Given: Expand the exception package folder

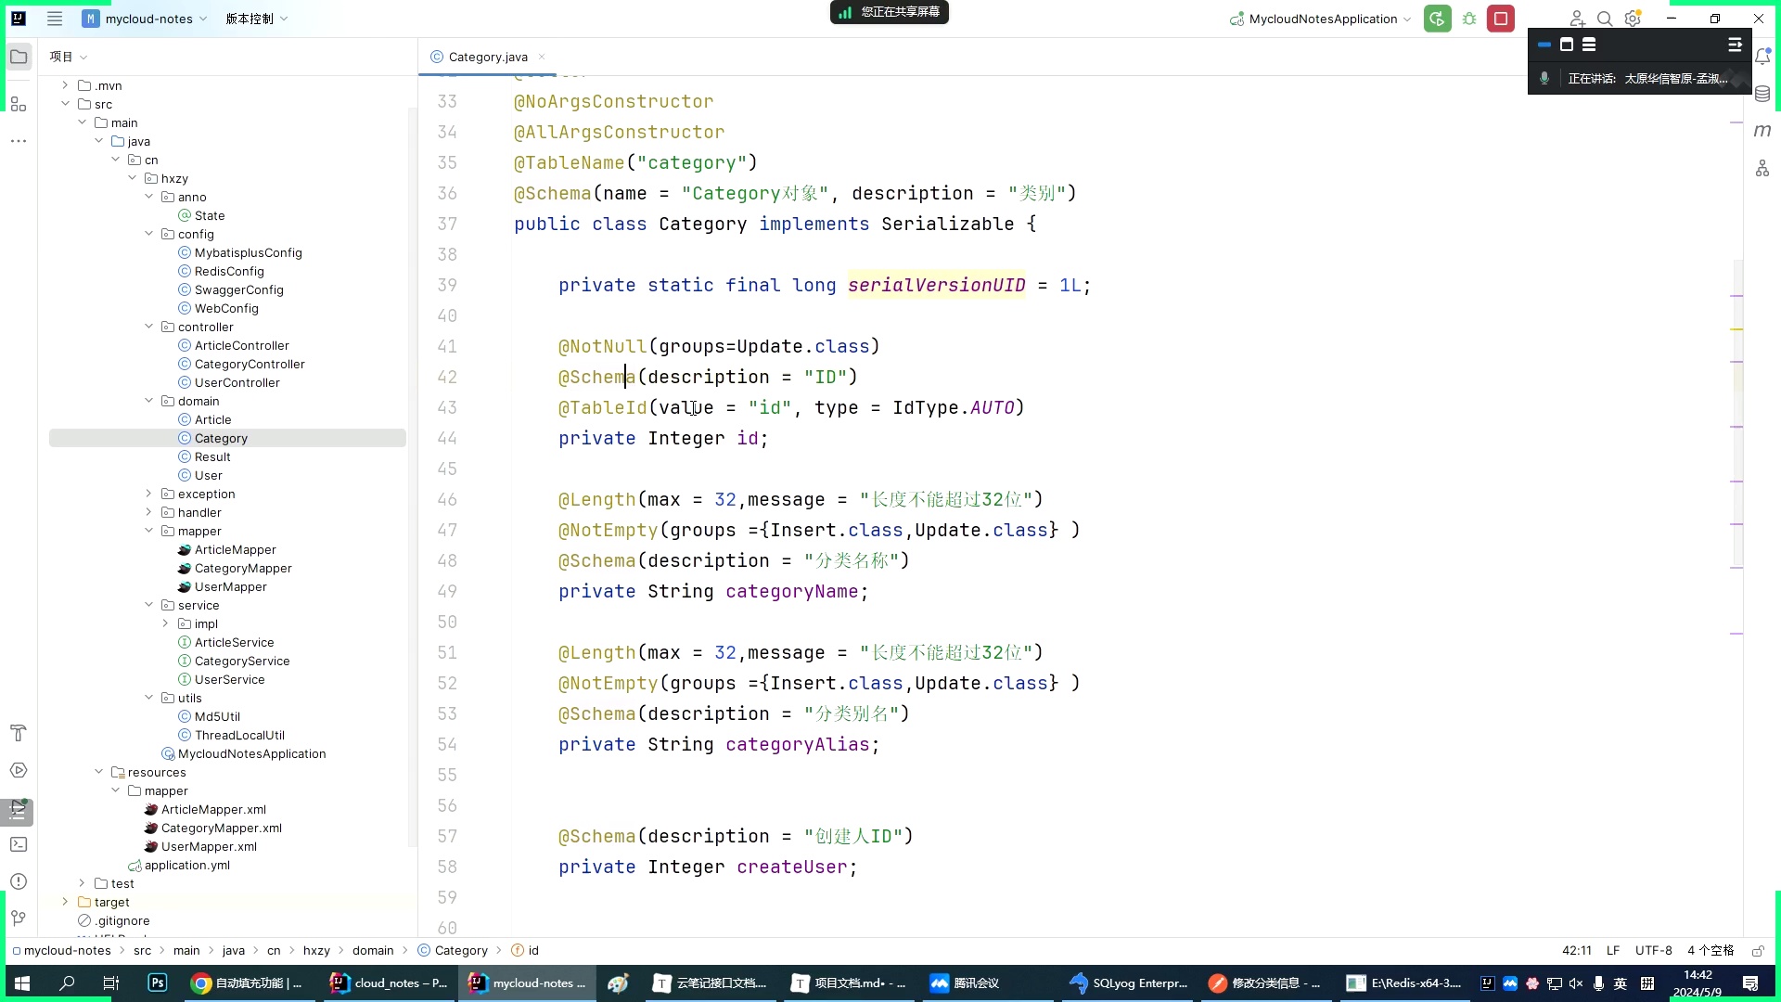Looking at the screenshot, I should pyautogui.click(x=149, y=494).
